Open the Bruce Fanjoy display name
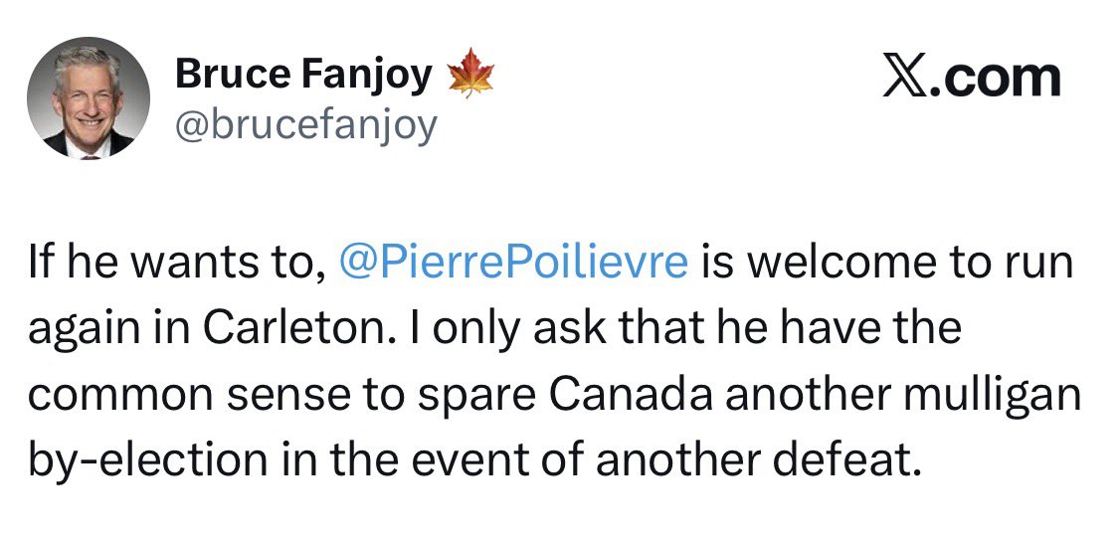Viewport: 1119px width, 544px height. coord(303,75)
